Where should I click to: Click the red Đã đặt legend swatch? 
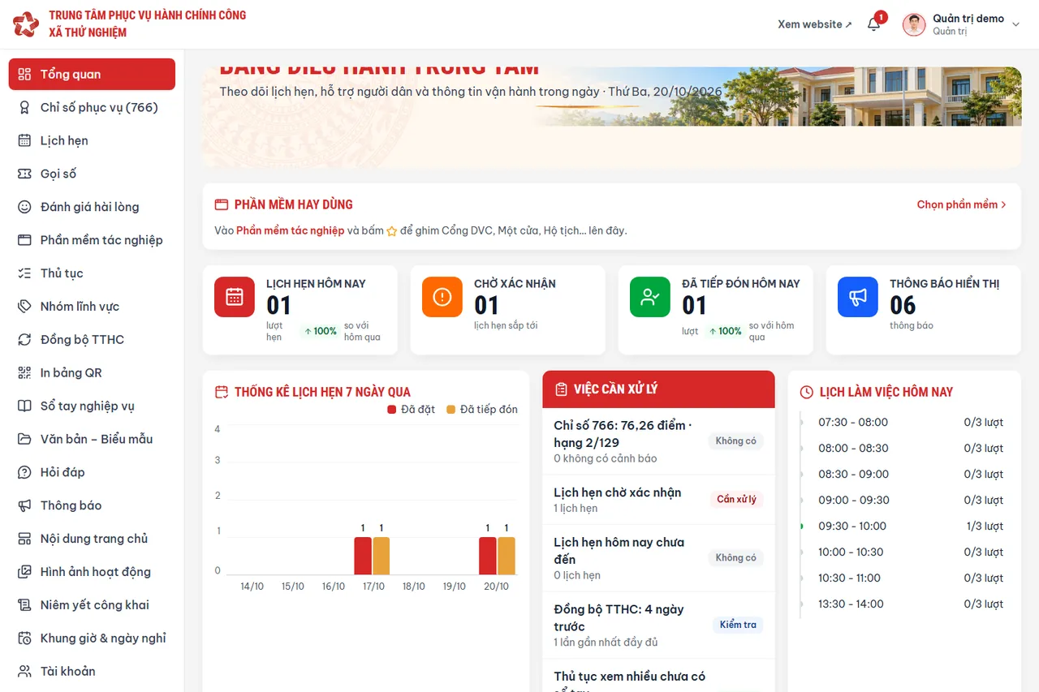[x=392, y=410]
